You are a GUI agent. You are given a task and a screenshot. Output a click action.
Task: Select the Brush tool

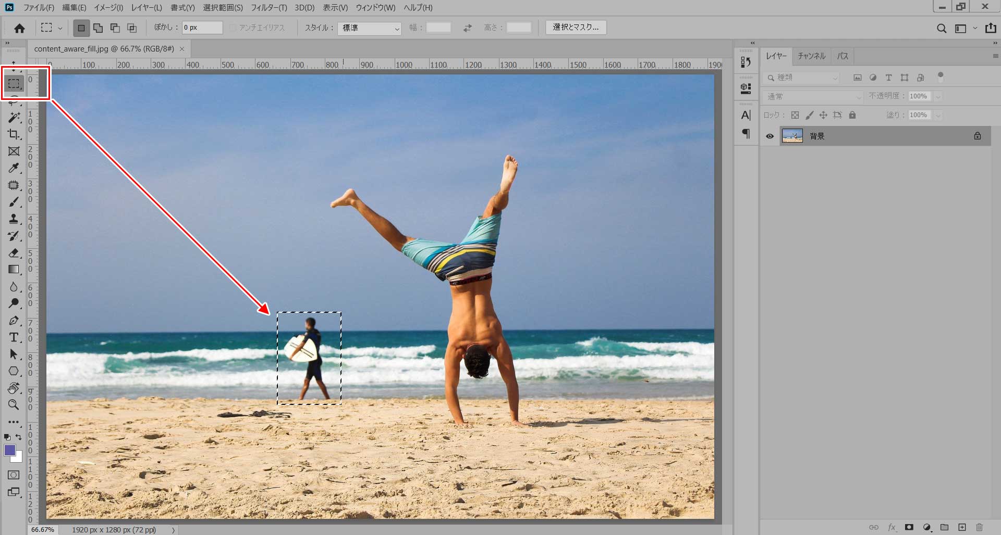[x=14, y=202]
